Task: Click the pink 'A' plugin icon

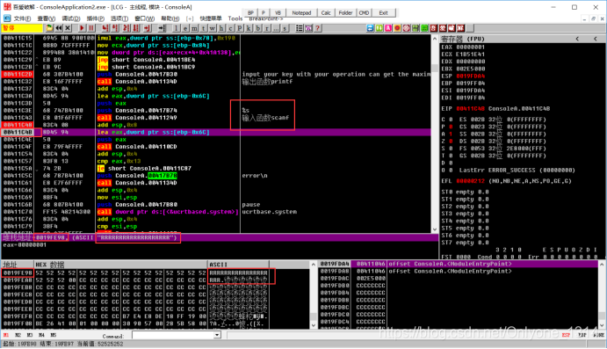Action: click(388, 28)
